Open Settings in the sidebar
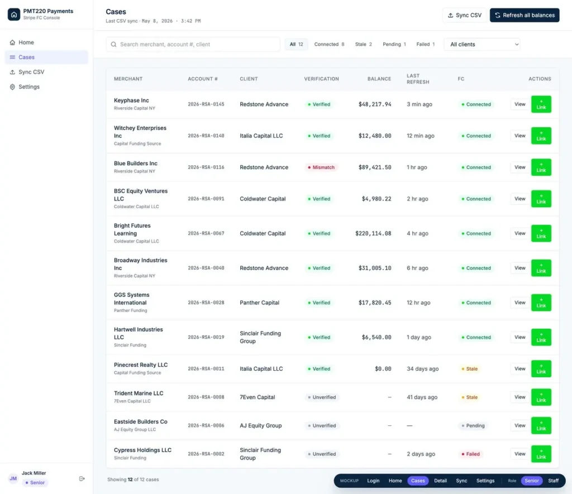This screenshot has height=494, width=572. point(46,87)
